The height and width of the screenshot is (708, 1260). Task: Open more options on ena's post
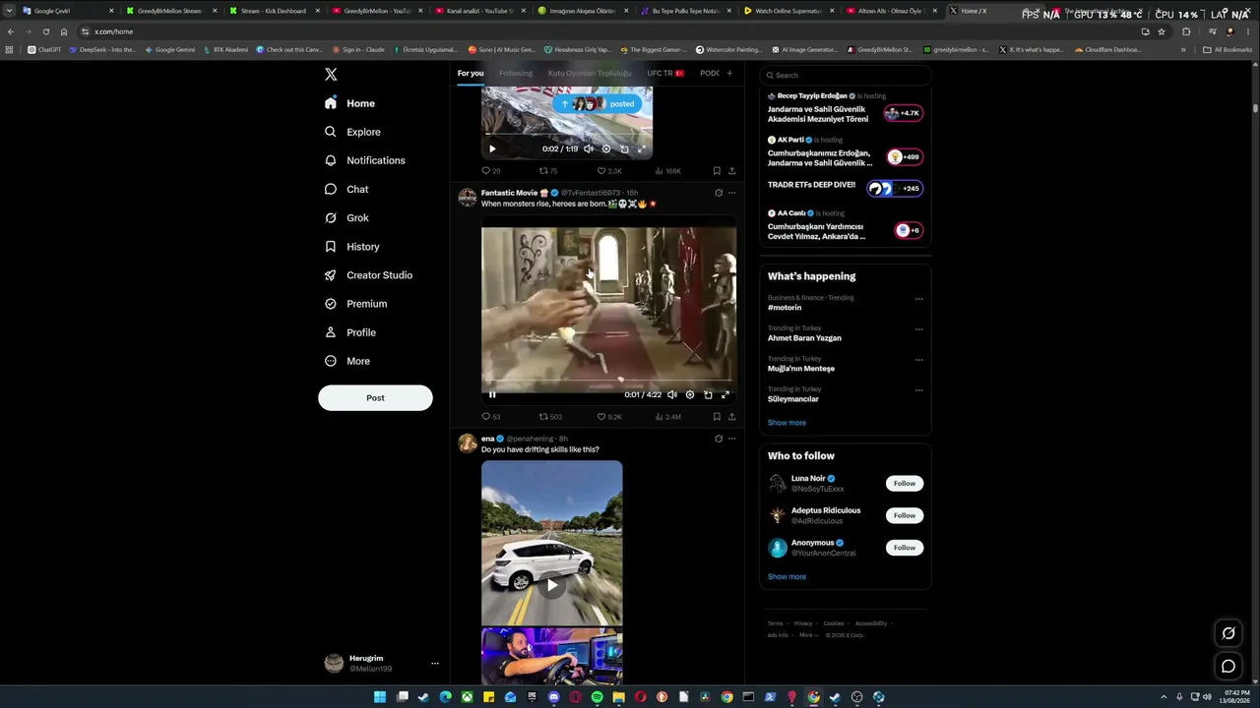tap(731, 439)
